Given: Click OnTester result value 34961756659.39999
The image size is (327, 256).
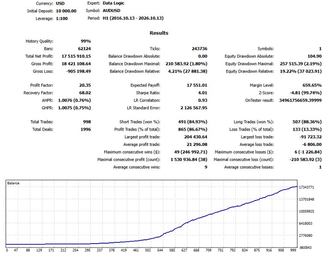Looking at the screenshot, I should [x=300, y=100].
